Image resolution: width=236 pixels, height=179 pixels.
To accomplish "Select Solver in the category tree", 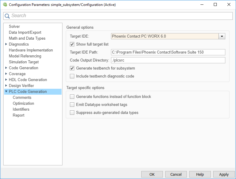I will (14, 27).
